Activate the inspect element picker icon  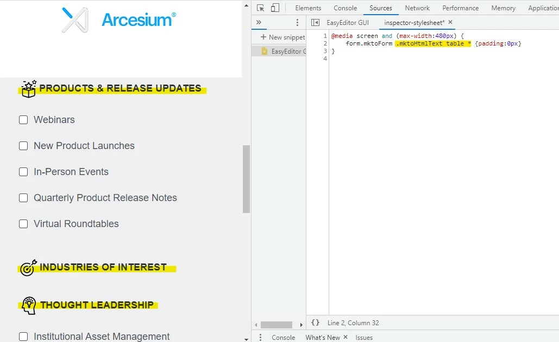(260, 8)
